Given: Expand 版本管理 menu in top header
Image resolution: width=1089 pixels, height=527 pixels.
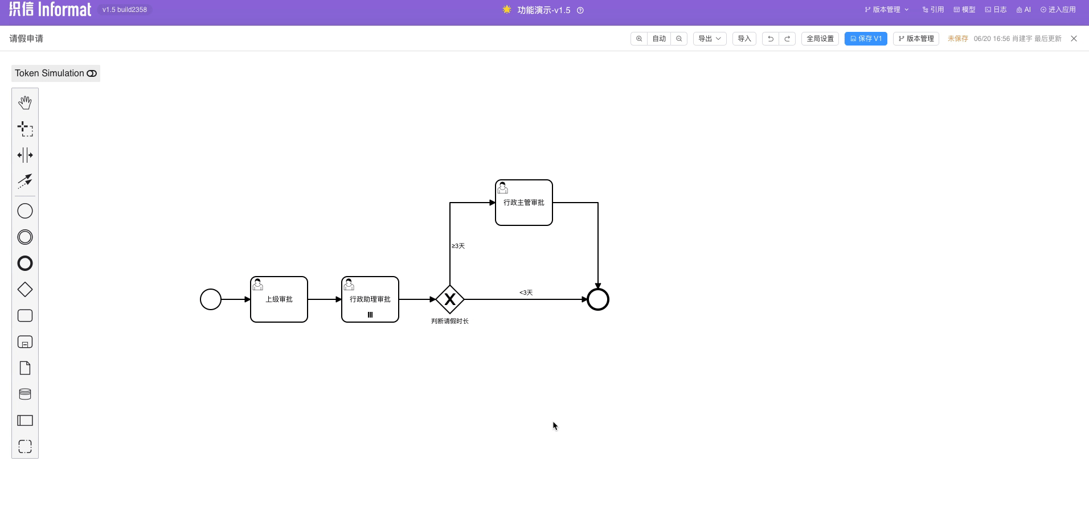Looking at the screenshot, I should tap(886, 10).
